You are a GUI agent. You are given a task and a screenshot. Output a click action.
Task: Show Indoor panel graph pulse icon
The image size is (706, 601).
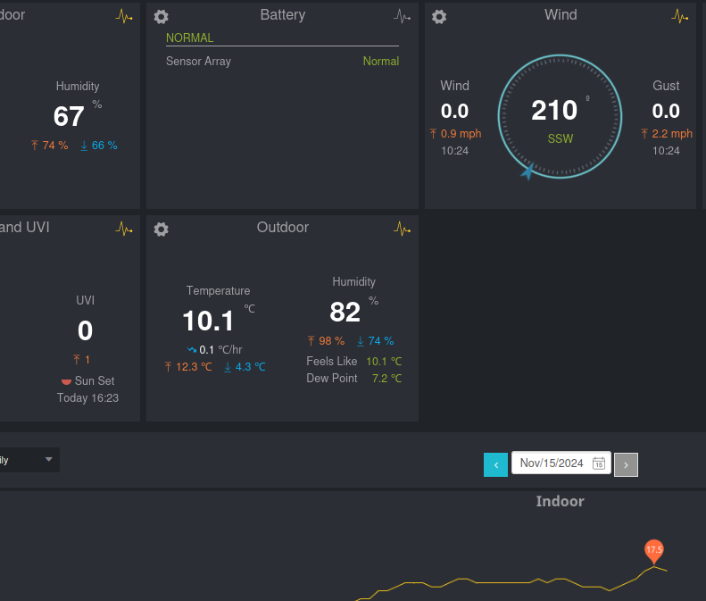pyautogui.click(x=124, y=17)
